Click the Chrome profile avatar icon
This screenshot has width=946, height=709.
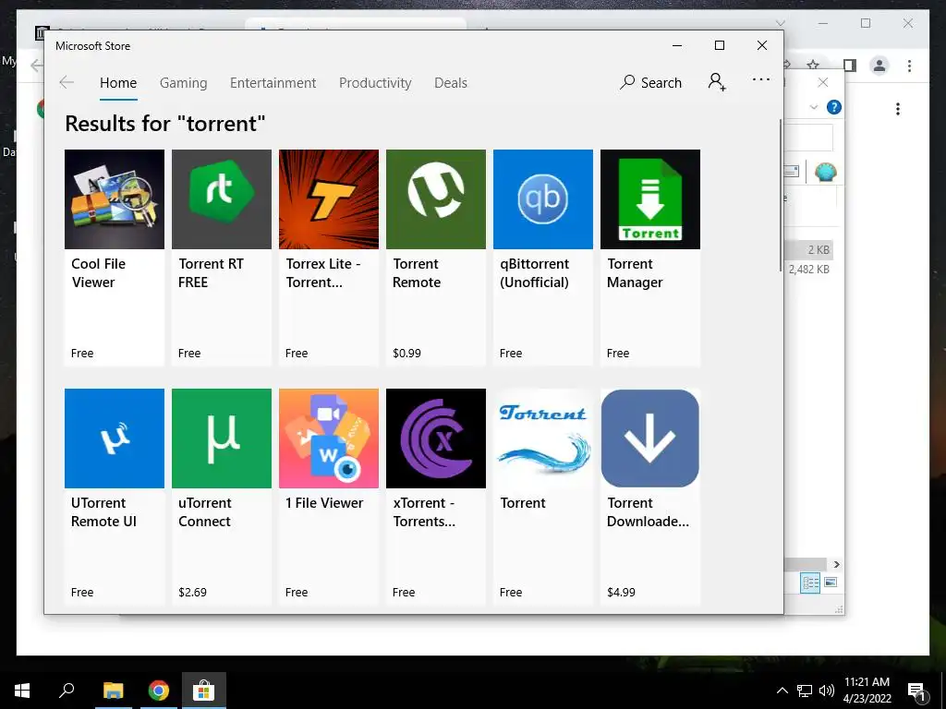tap(879, 66)
